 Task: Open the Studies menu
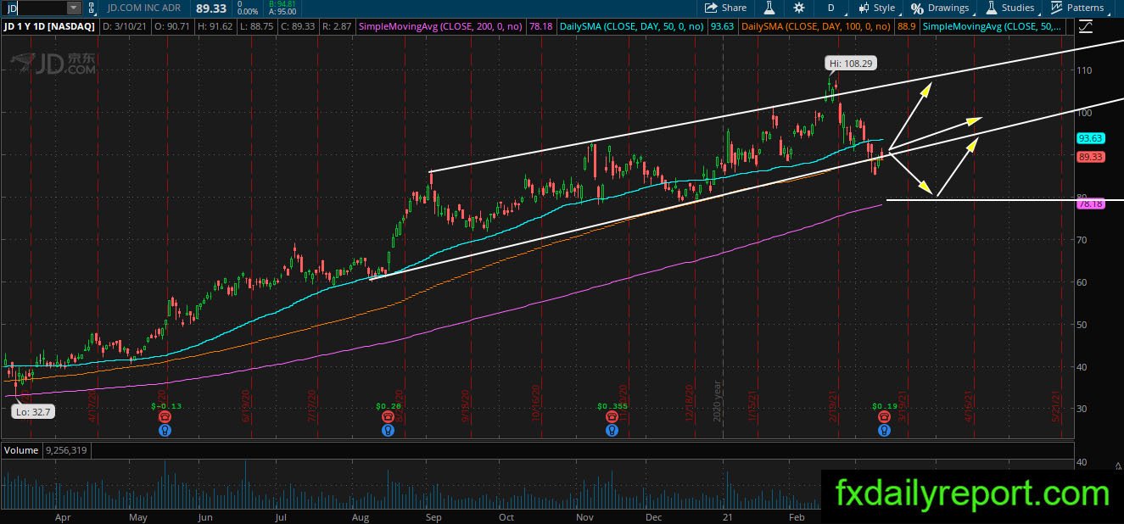1009,8
